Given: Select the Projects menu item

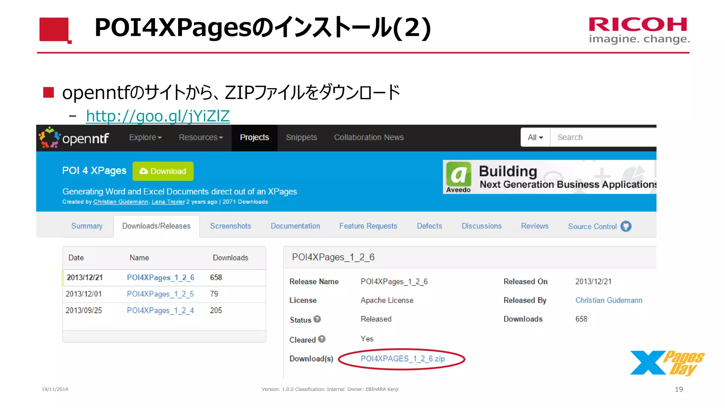Looking at the screenshot, I should 254,137.
